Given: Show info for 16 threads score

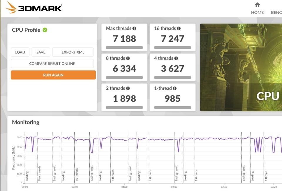Looking at the screenshot, I should coord(179,29).
